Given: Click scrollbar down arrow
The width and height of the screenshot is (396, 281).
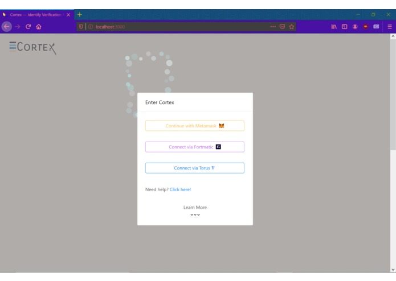Looking at the screenshot, I should pyautogui.click(x=393, y=270).
